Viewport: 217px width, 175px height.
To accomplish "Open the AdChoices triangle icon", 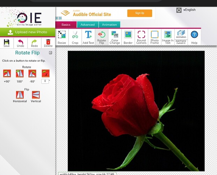I will (60, 18).
